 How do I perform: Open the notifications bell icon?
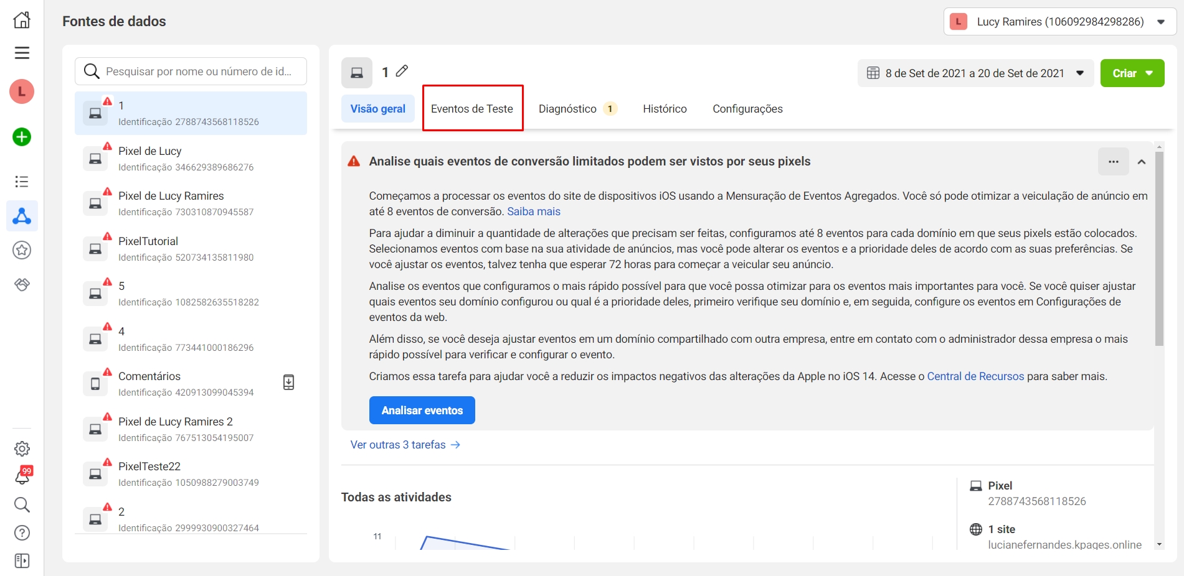(x=22, y=476)
